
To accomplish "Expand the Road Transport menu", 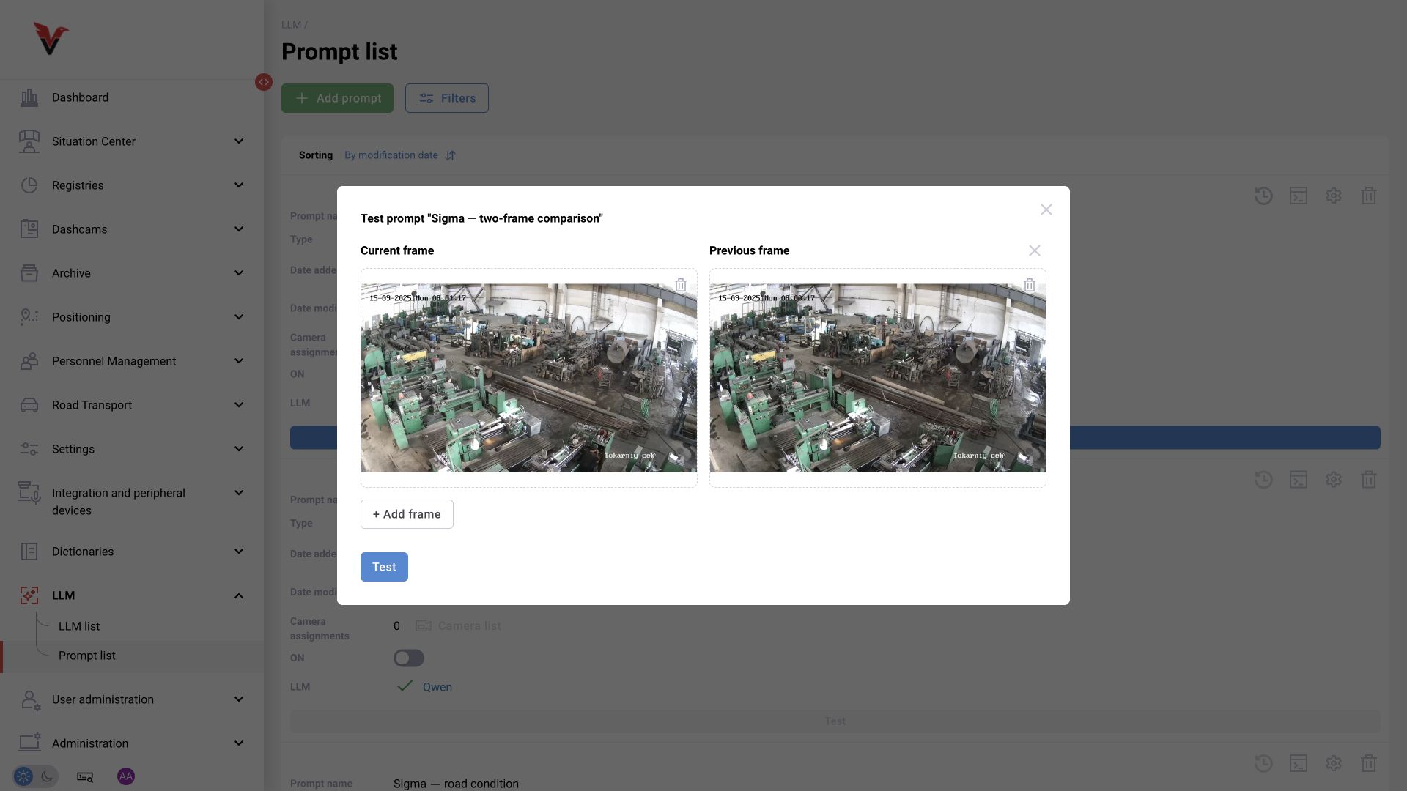I will tap(132, 405).
